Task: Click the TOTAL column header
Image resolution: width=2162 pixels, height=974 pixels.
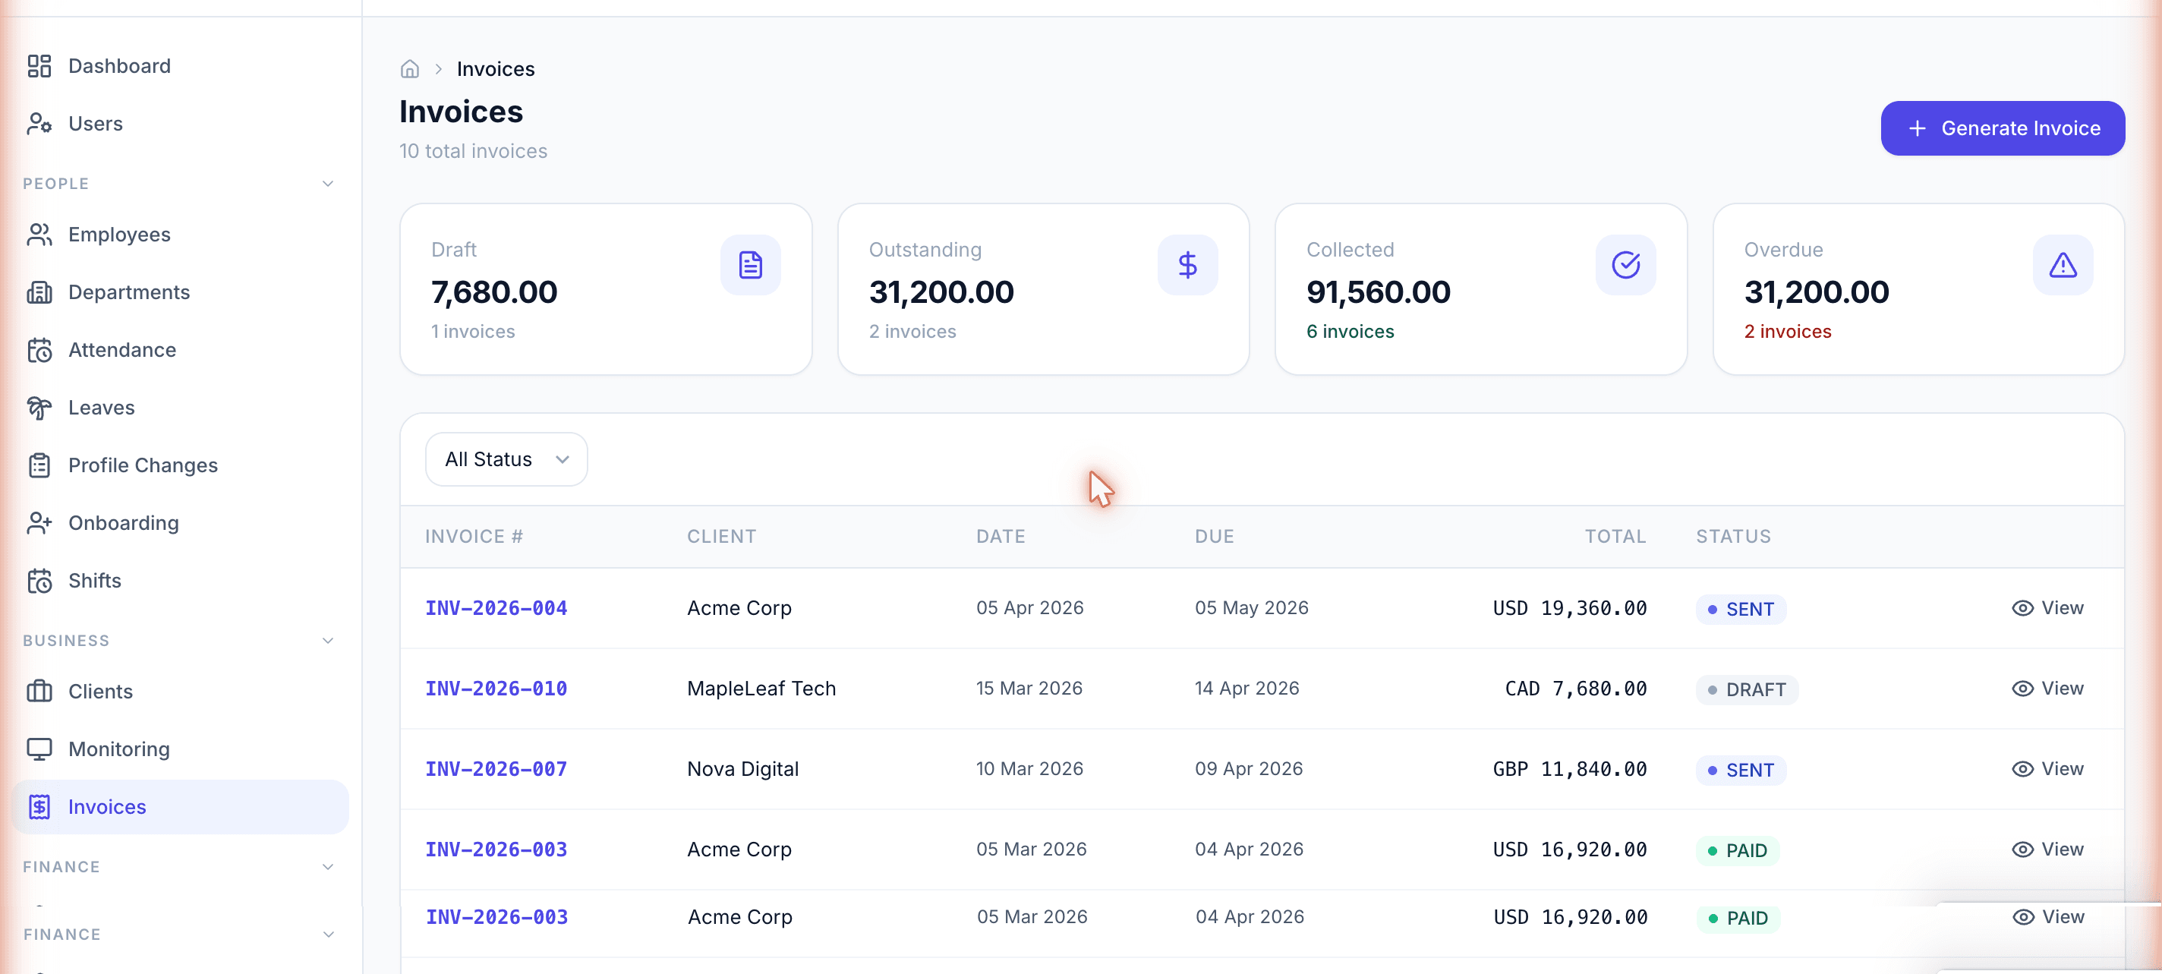Action: [1615, 537]
